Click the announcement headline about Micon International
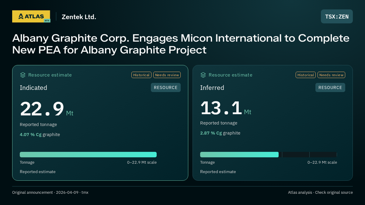 [x=181, y=44]
